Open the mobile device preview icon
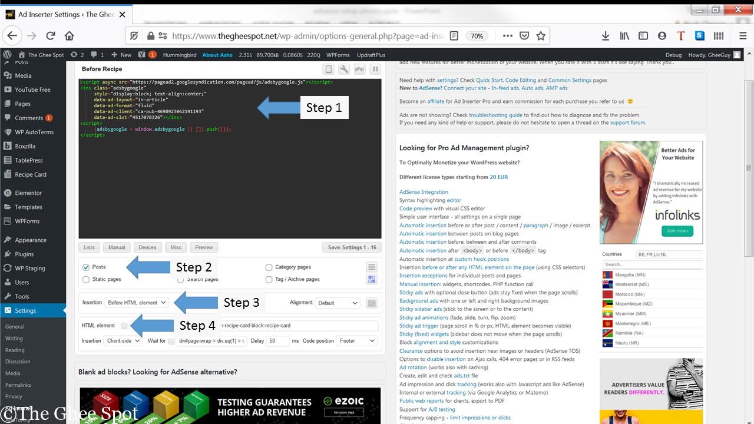This screenshot has width=754, height=424. click(329, 69)
